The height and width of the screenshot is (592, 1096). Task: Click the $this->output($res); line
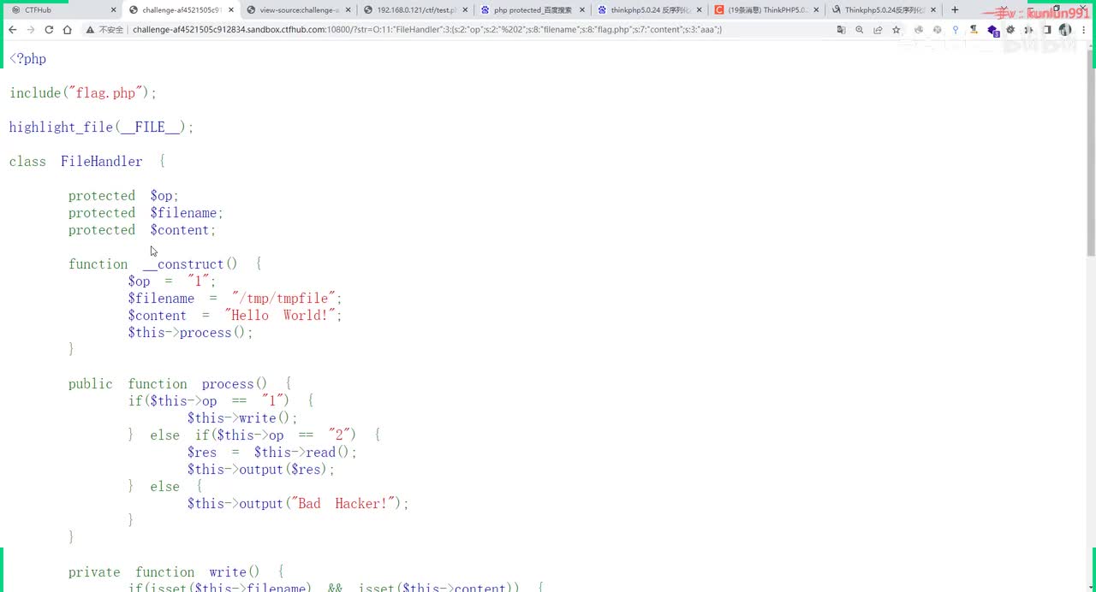(261, 469)
